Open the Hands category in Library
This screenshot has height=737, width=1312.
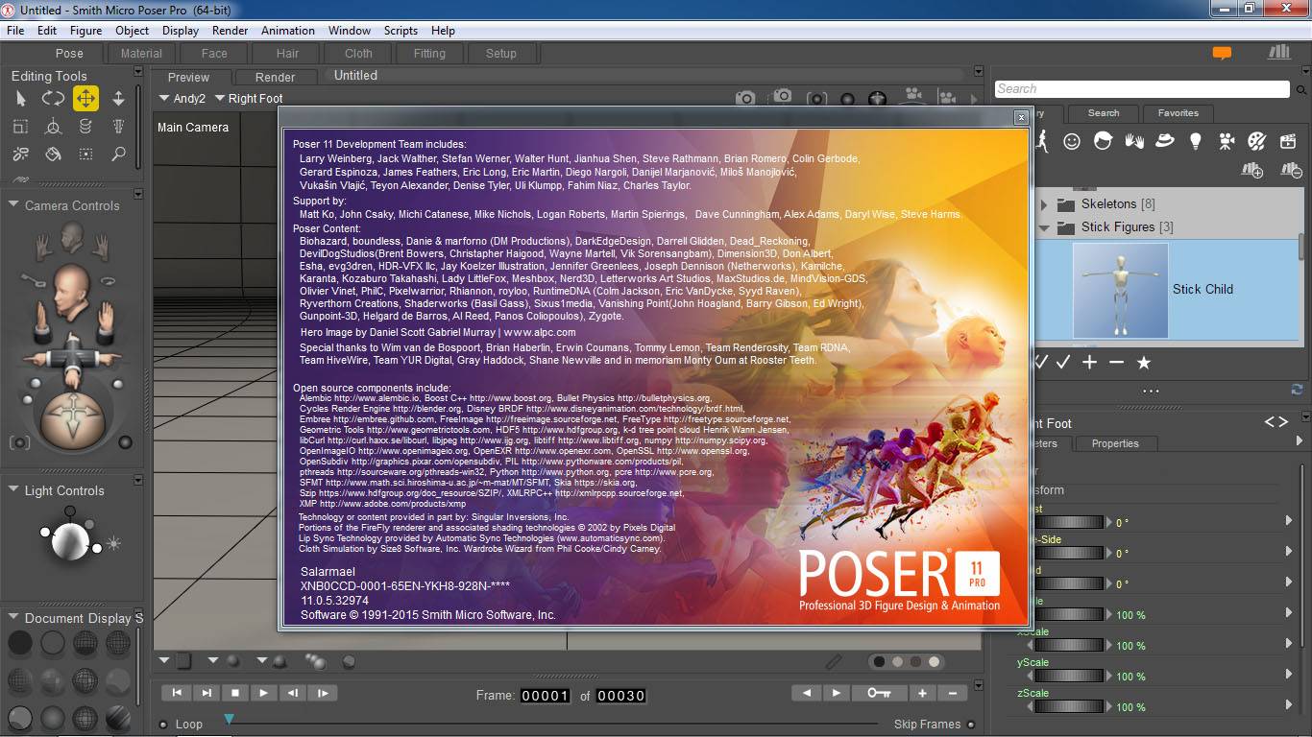tap(1133, 141)
